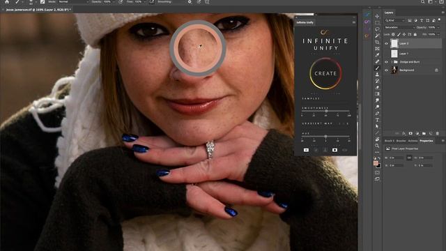
Task: Toggle lock position
Action: 404,34
